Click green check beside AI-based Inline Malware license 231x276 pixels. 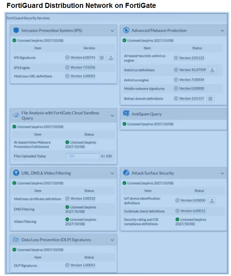[x=67, y=142]
